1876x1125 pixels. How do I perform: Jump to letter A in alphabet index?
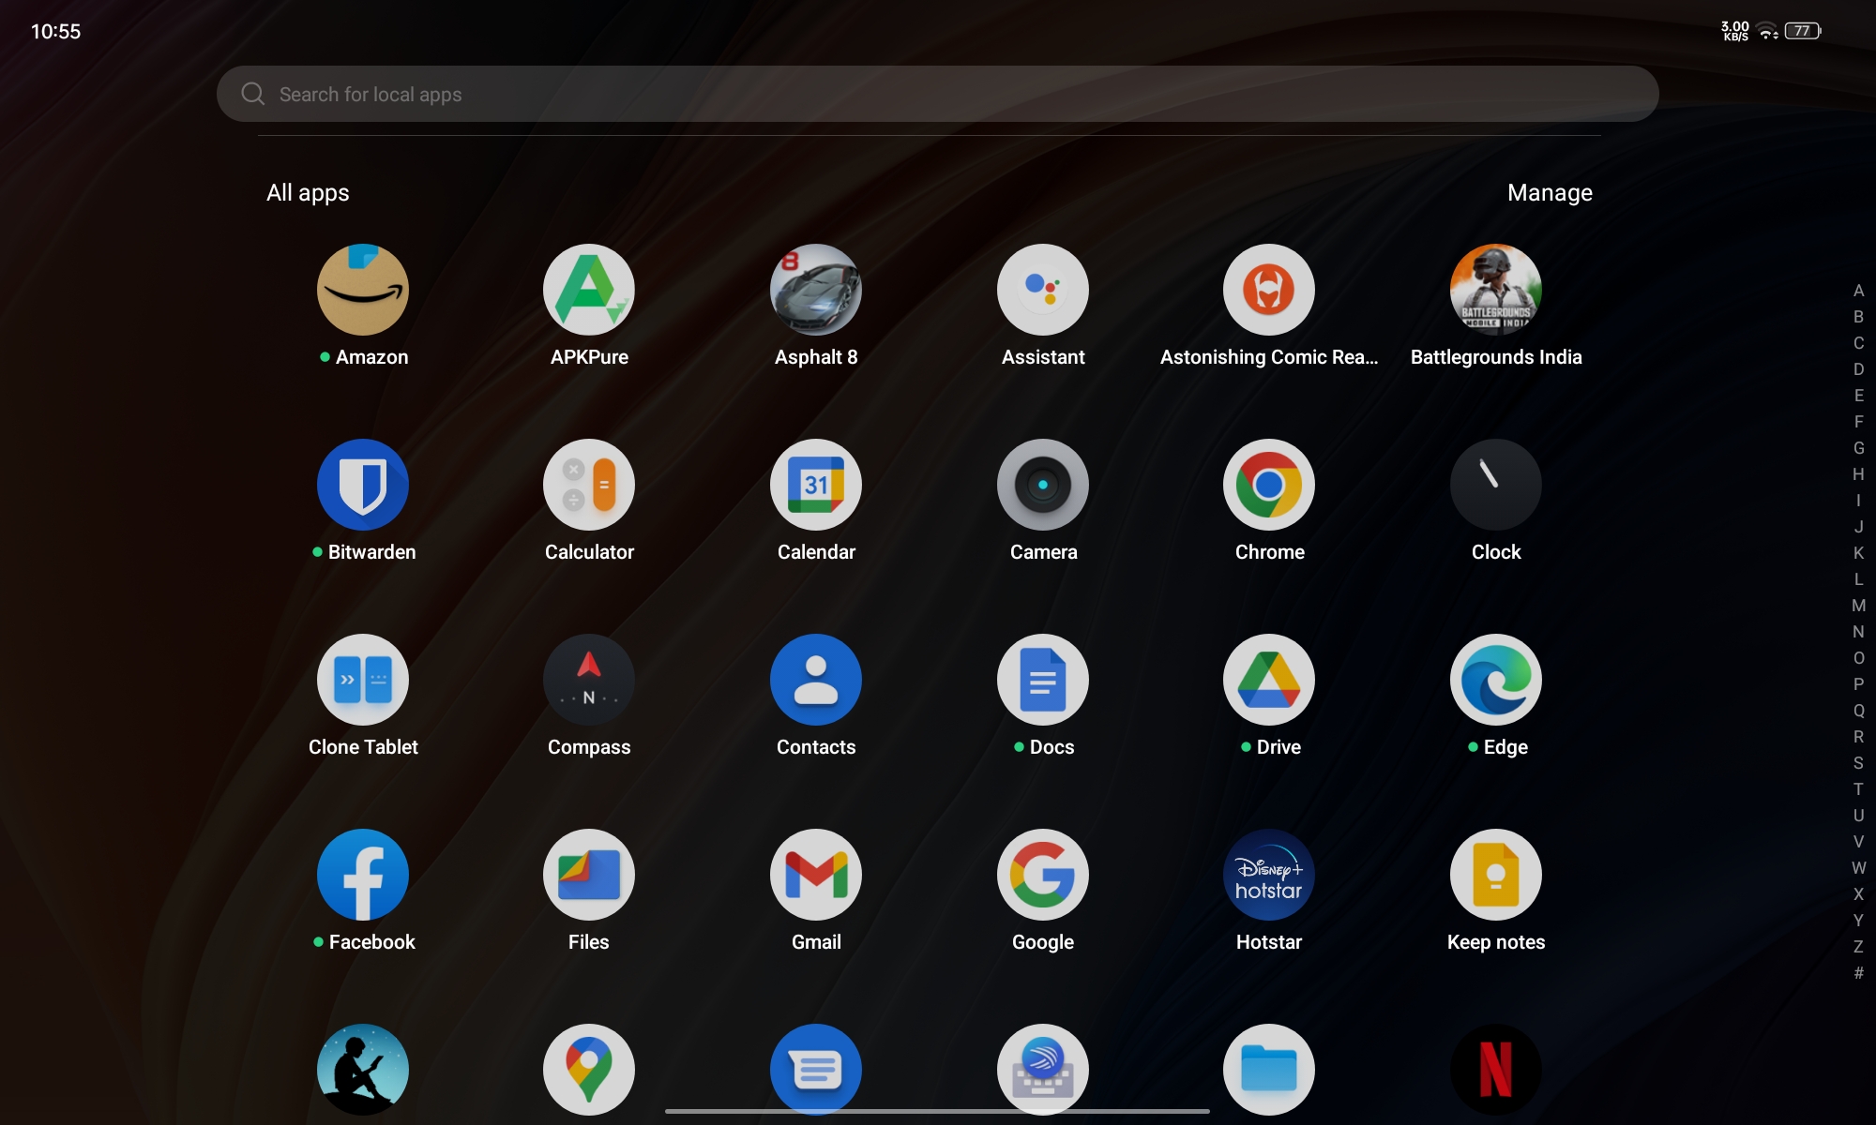click(1858, 291)
